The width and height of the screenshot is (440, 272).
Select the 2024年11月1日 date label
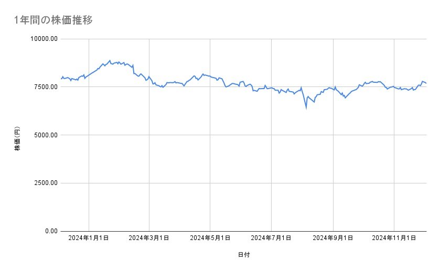tap(394, 238)
